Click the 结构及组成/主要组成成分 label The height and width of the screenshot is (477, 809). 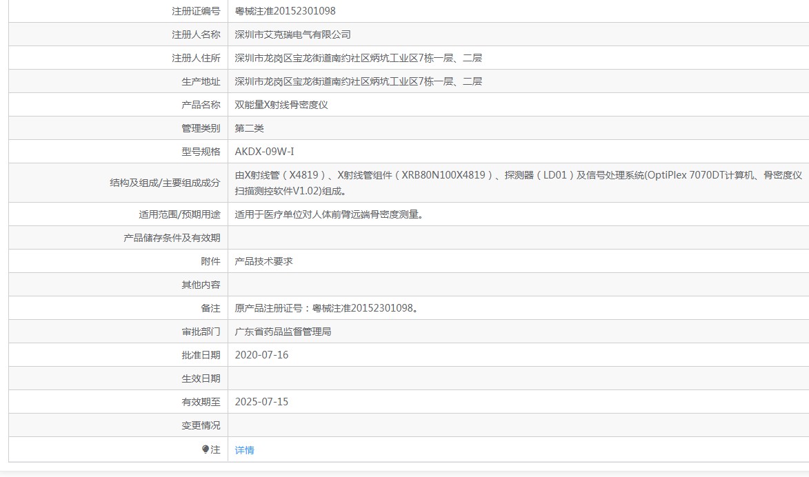click(165, 183)
